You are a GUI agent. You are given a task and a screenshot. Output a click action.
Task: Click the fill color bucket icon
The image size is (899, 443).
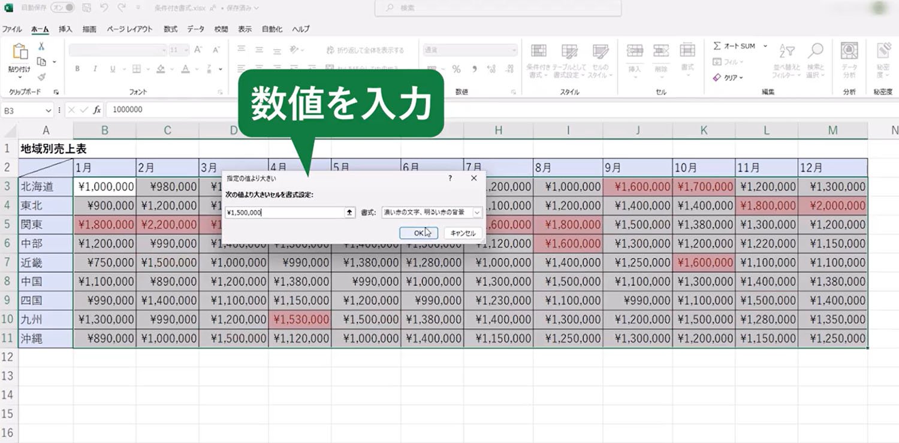(160, 69)
